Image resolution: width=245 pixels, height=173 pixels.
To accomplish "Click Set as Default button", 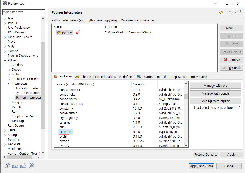I will pyautogui.click(x=231, y=52).
